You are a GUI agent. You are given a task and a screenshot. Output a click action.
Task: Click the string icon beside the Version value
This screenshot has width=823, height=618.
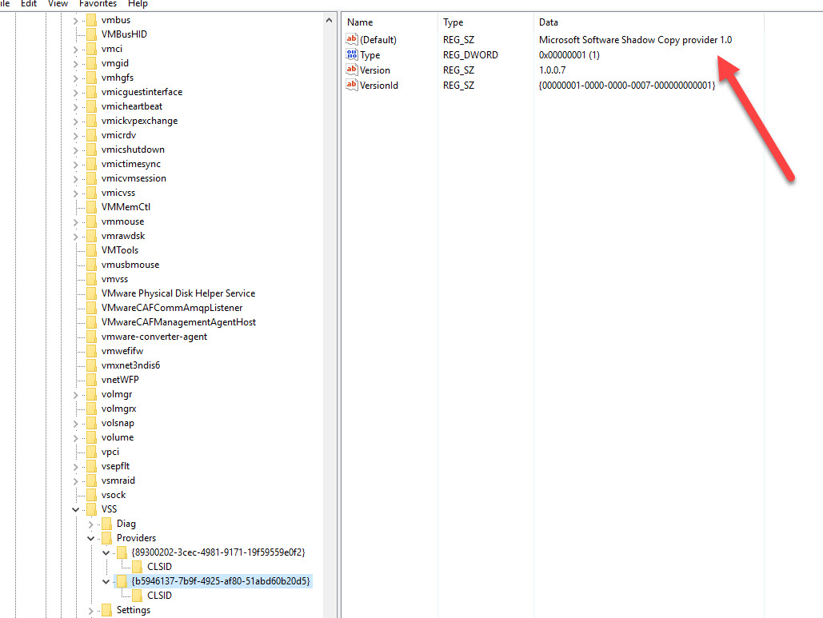(351, 70)
